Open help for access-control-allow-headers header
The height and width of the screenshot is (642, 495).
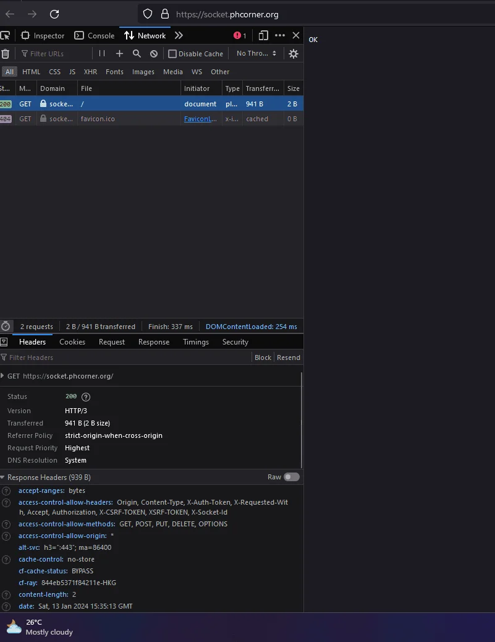pos(6,502)
